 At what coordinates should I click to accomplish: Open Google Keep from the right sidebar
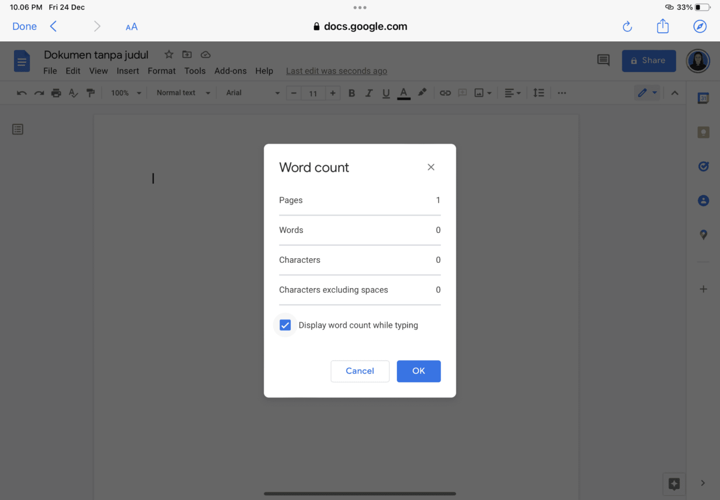(703, 132)
